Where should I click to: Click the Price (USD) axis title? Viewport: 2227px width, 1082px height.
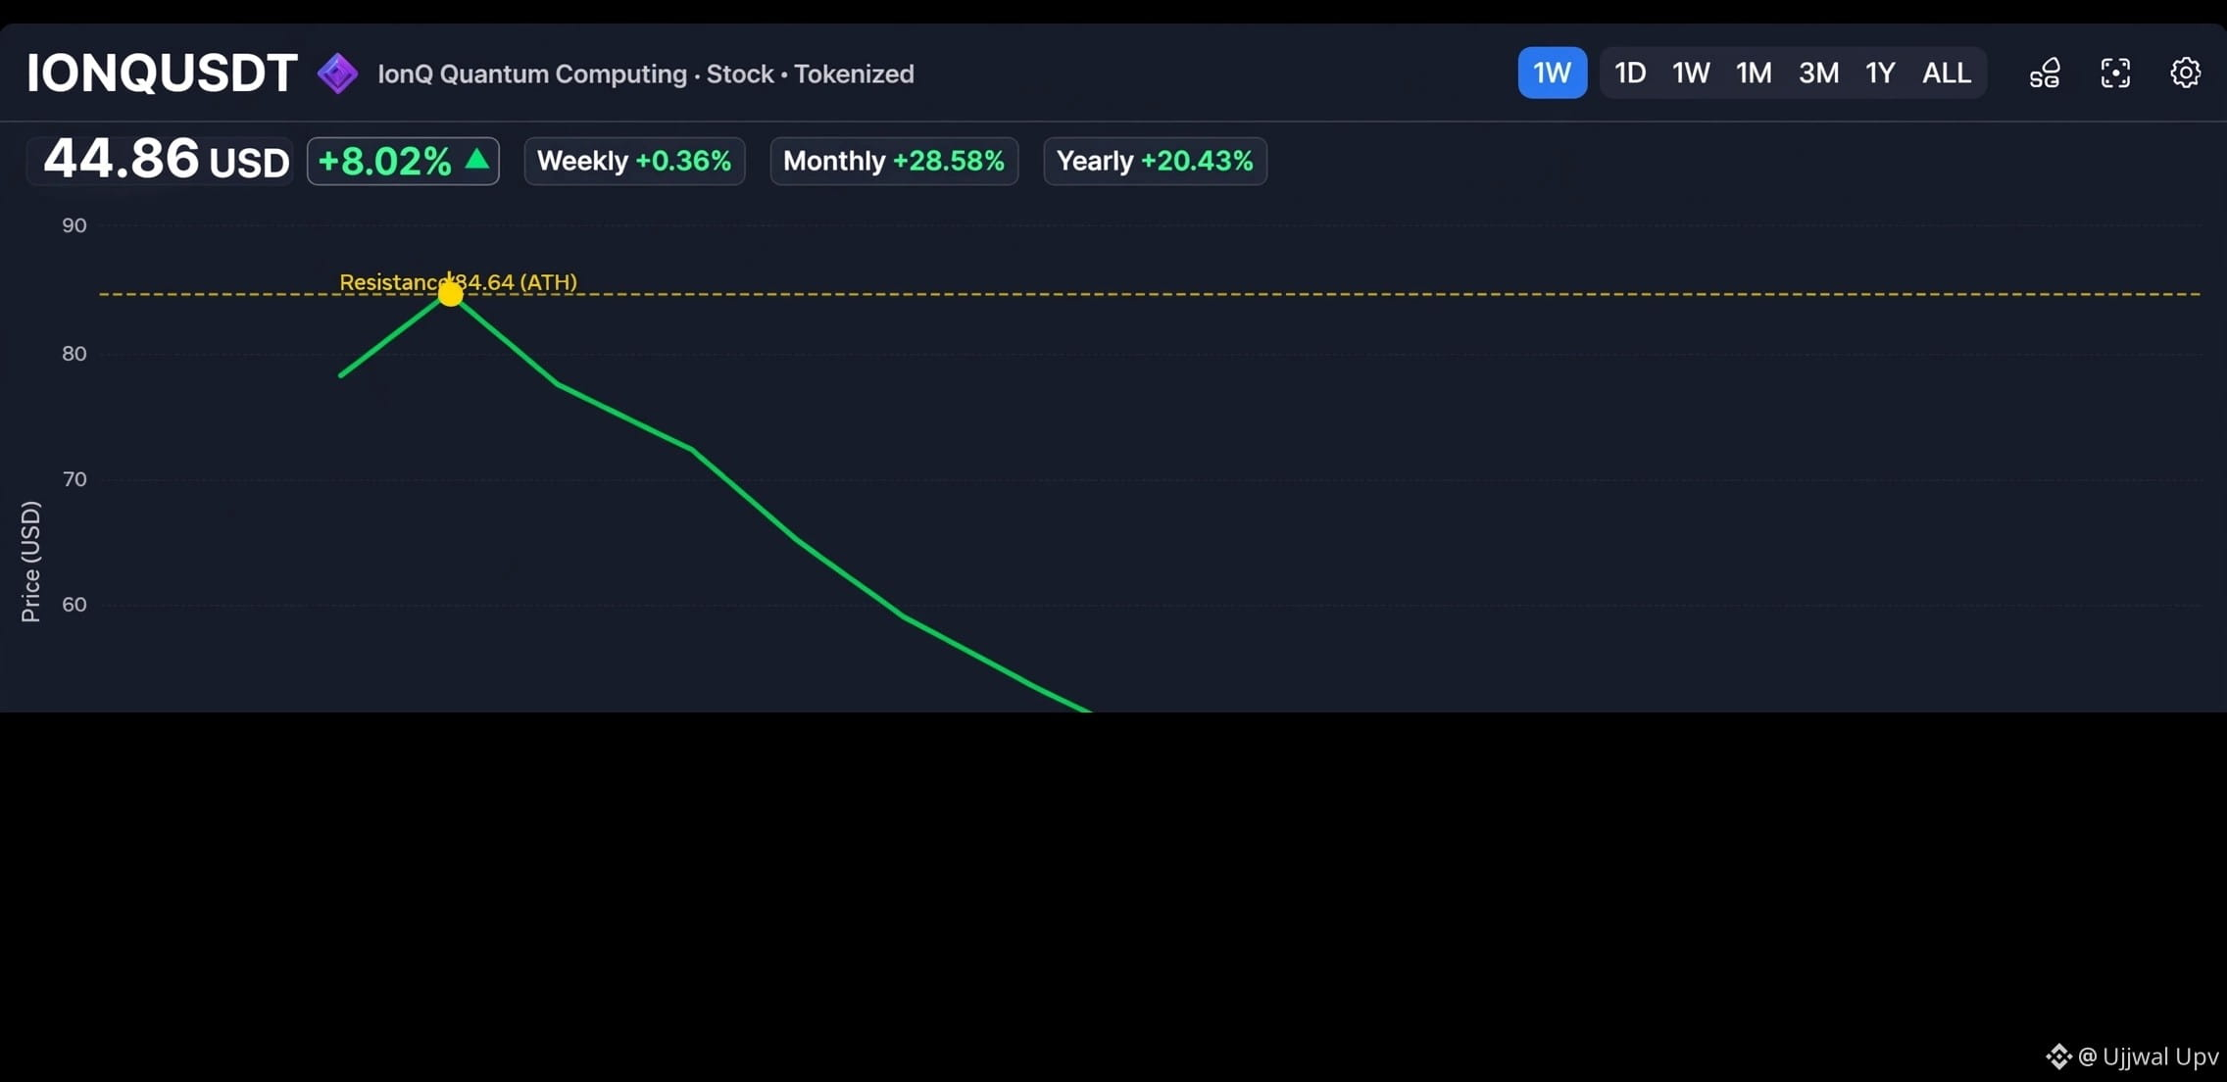point(30,562)
